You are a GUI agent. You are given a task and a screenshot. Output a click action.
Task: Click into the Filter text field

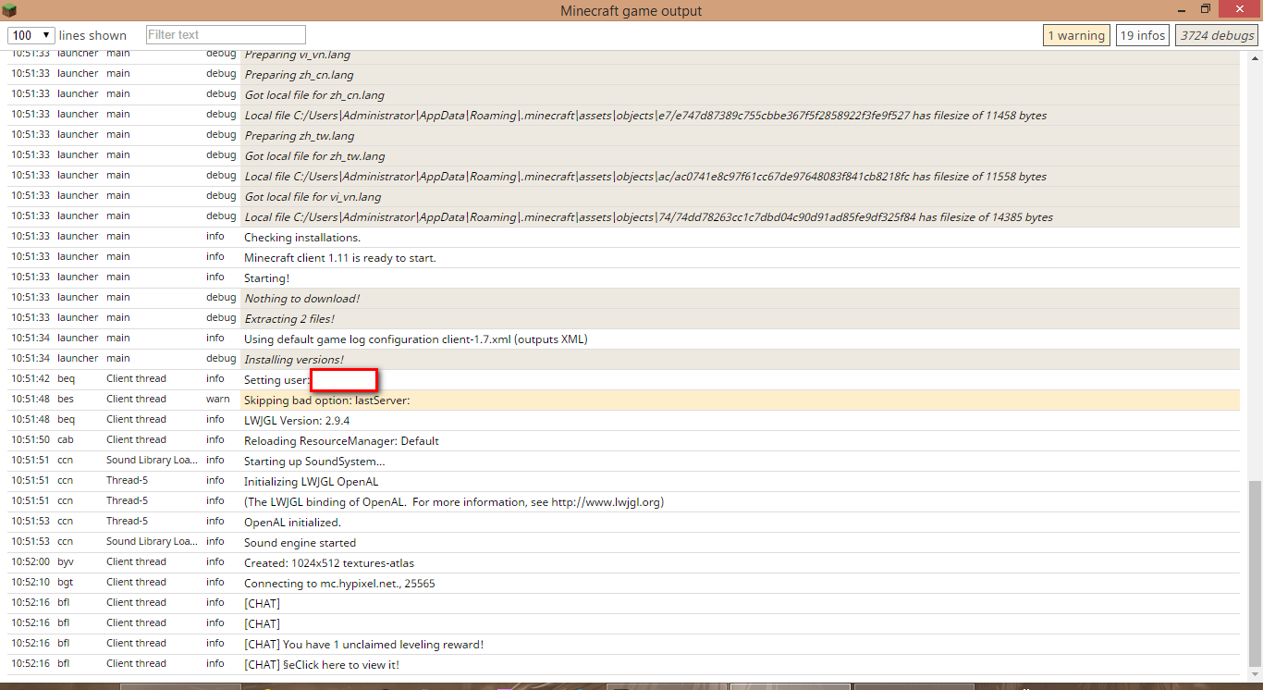click(x=226, y=35)
